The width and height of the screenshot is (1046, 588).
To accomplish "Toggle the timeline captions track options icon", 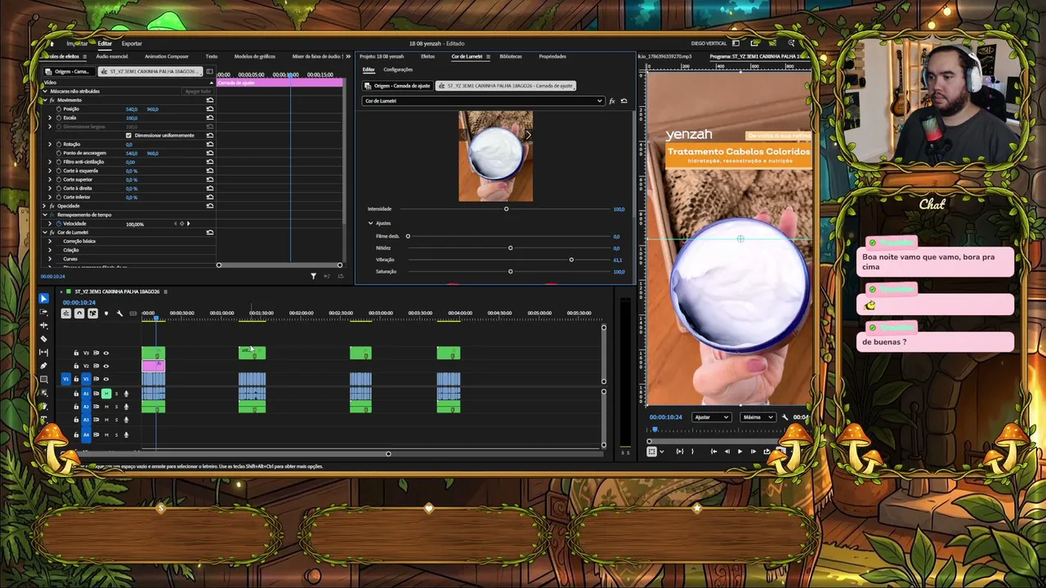I will pos(133,314).
